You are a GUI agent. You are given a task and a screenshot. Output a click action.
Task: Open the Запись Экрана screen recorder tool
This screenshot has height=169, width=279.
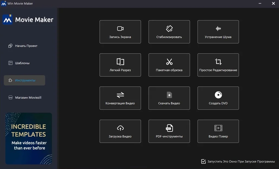[x=120, y=32]
